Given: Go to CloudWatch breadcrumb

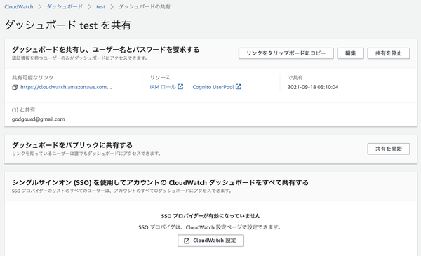Looking at the screenshot, I should [x=19, y=7].
